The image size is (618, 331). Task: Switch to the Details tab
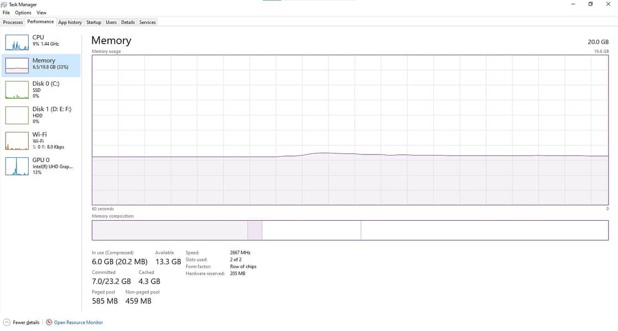[128, 23]
